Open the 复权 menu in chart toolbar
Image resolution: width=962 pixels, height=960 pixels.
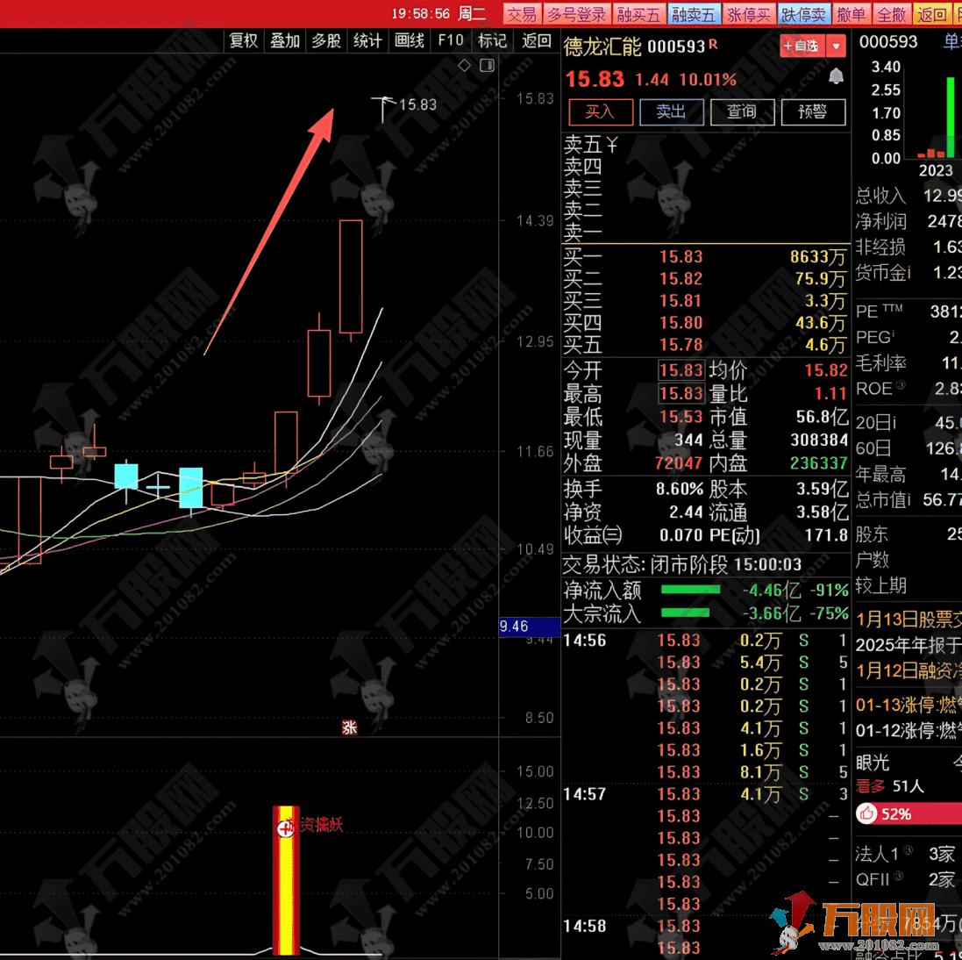point(244,40)
